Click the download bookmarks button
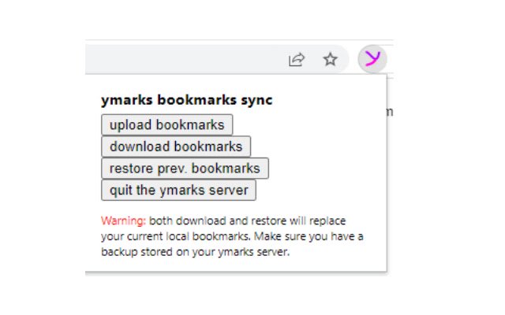Viewport: 505px width, 315px height. [x=176, y=146]
